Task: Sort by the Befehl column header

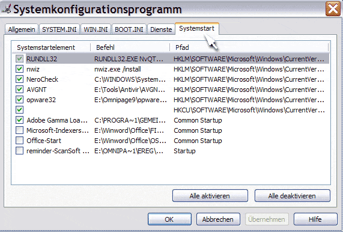Action: pyautogui.click(x=130, y=47)
